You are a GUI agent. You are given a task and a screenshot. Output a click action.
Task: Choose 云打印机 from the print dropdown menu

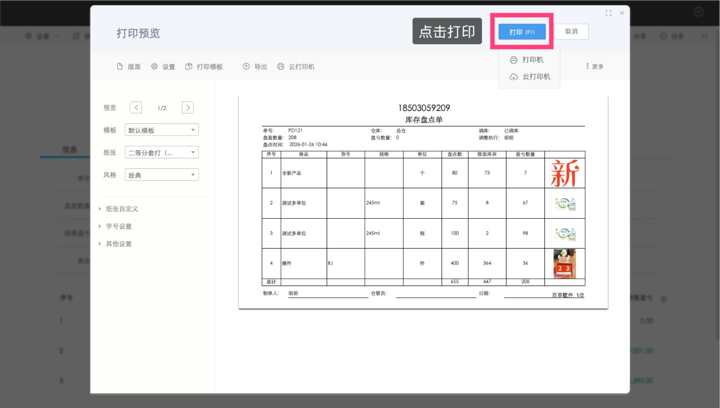click(x=530, y=77)
